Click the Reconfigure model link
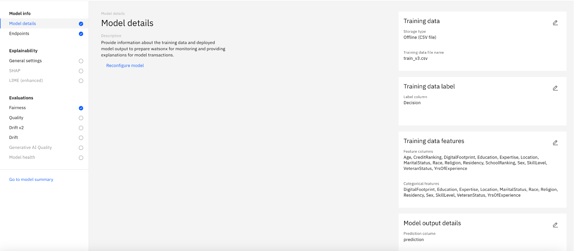 click(x=125, y=66)
